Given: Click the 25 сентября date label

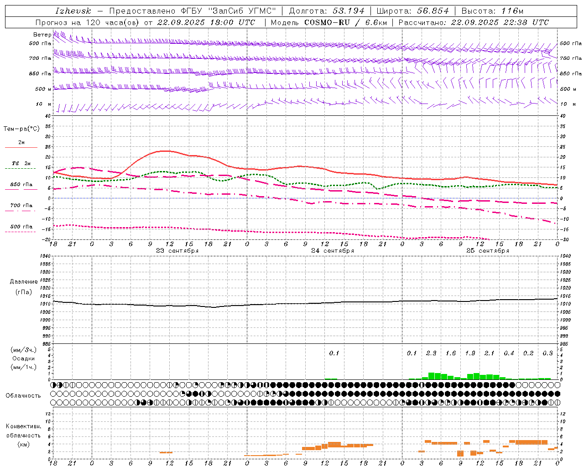Looking at the screenshot, I should (488, 251).
